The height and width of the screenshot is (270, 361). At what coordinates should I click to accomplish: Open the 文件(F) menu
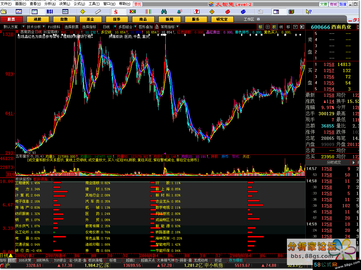(6, 4)
